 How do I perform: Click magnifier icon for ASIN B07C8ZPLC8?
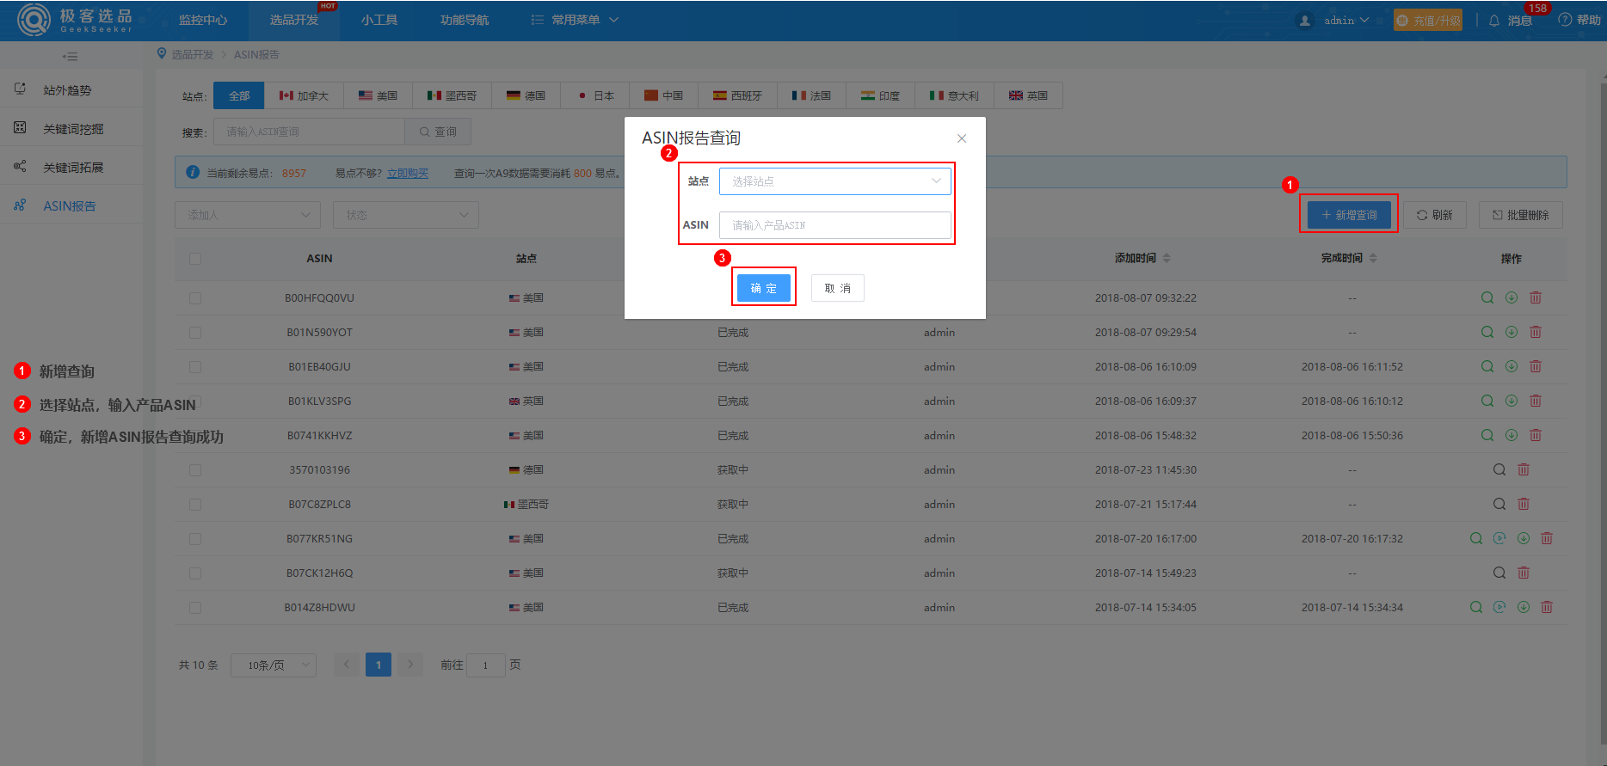pos(1499,504)
